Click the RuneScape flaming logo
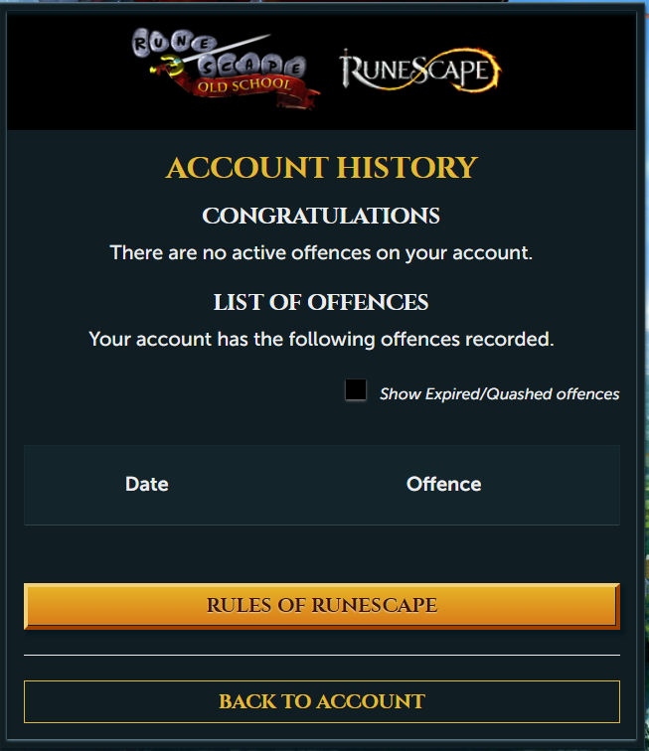 click(420, 71)
